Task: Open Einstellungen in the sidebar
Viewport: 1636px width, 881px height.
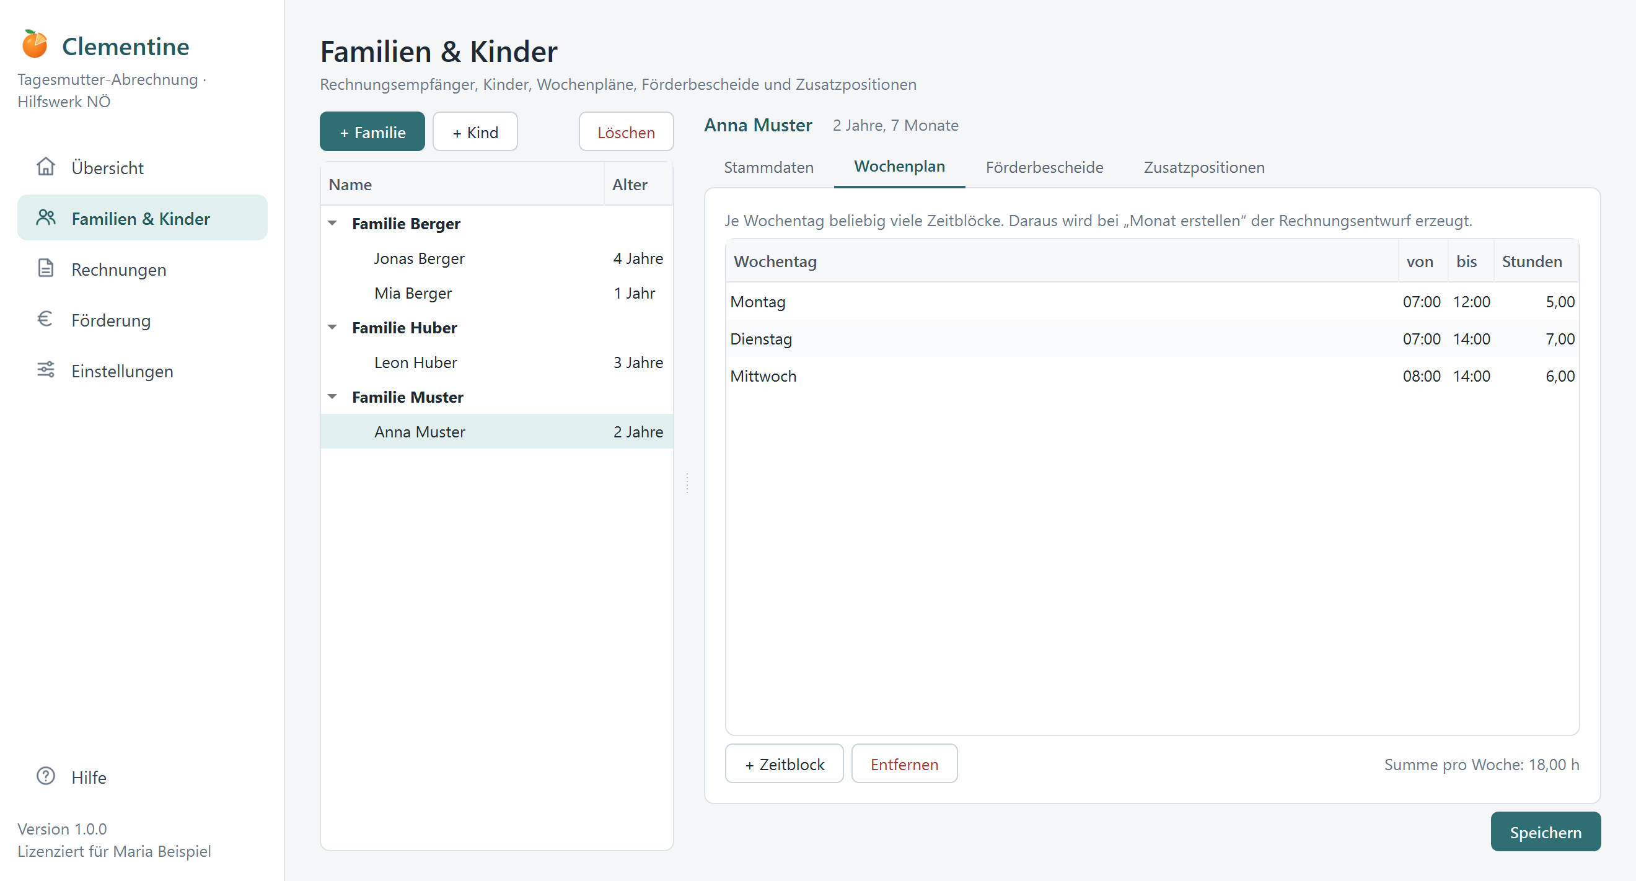Action: [143, 370]
